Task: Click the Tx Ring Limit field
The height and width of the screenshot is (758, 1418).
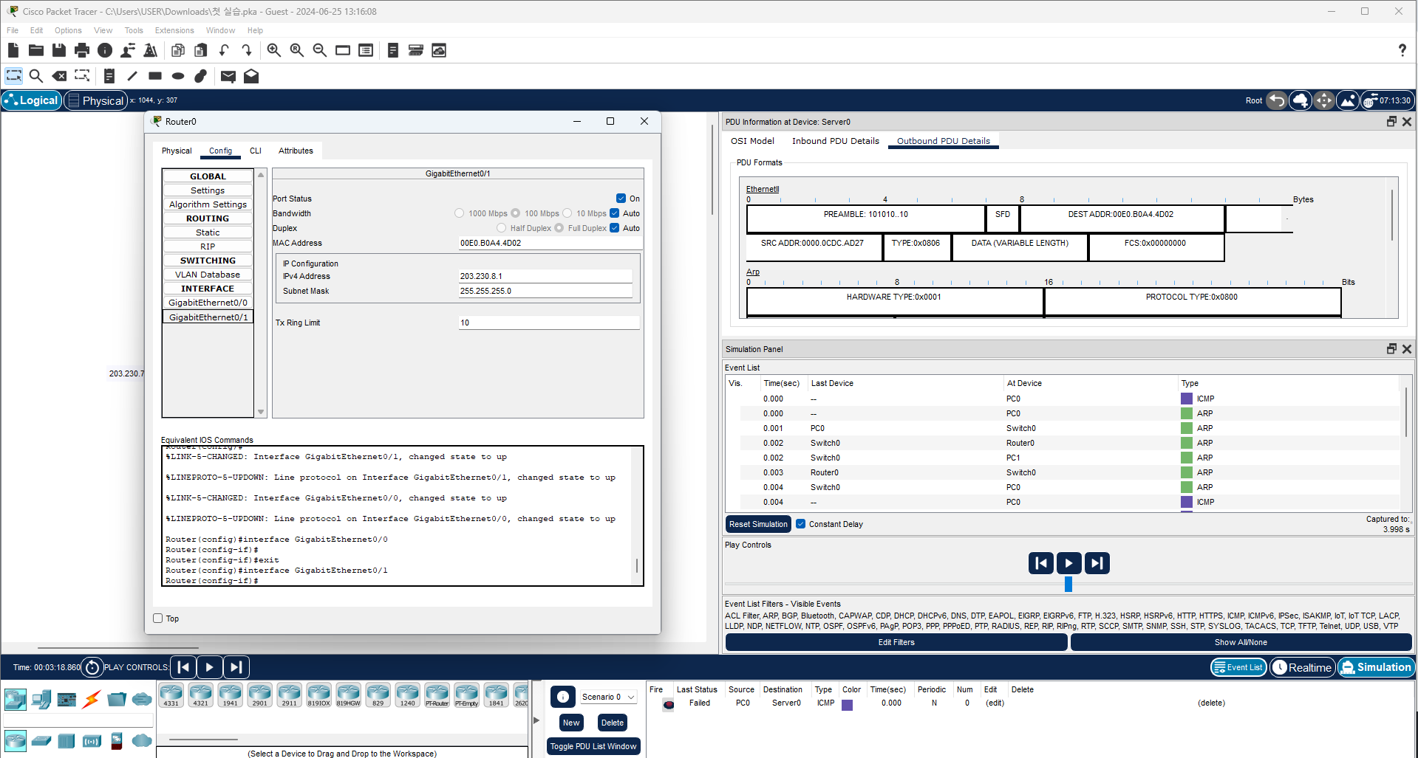Action: [x=549, y=323]
